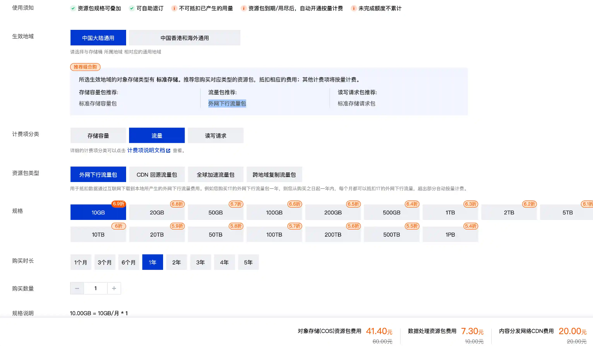Set purchase duration to 4年
Viewport: 593px width, 346px height.
point(224,262)
